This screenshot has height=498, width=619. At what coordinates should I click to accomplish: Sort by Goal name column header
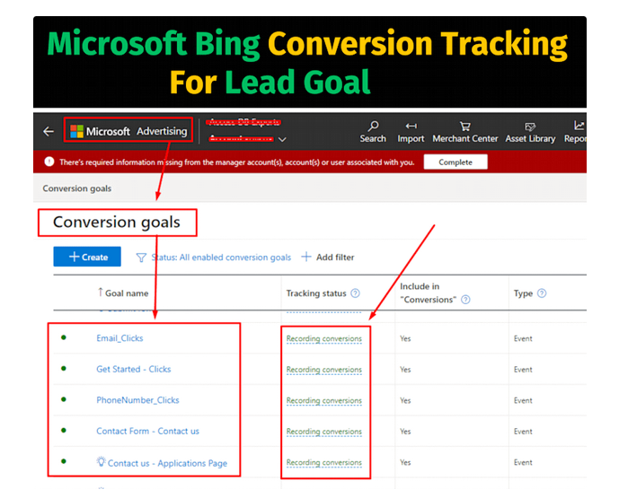click(123, 293)
